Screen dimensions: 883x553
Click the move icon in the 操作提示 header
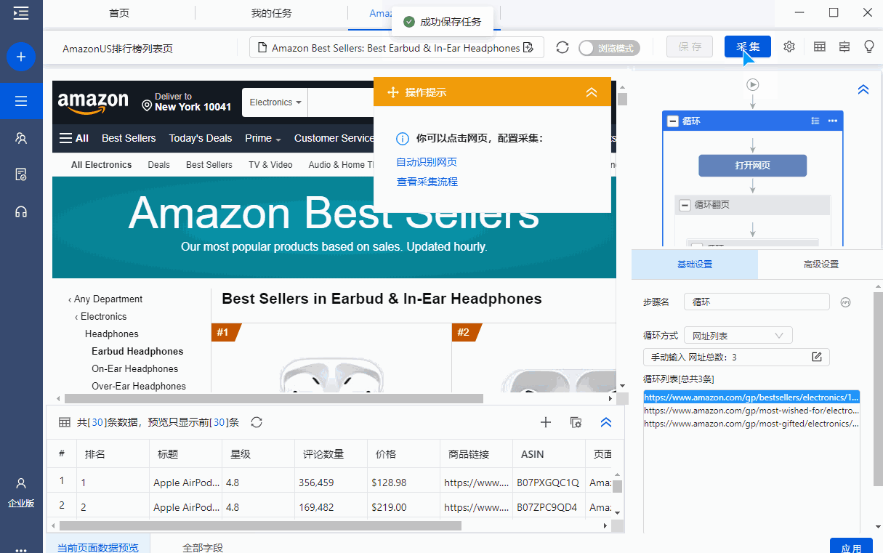393,92
